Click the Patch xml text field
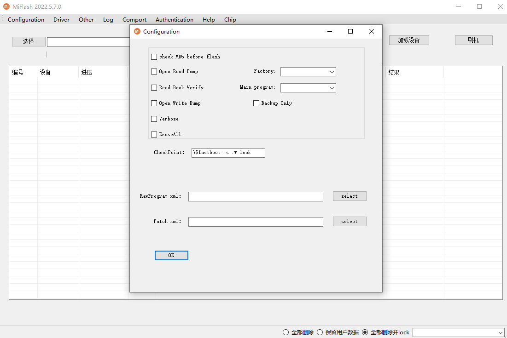The height and width of the screenshot is (338, 507). point(256,222)
